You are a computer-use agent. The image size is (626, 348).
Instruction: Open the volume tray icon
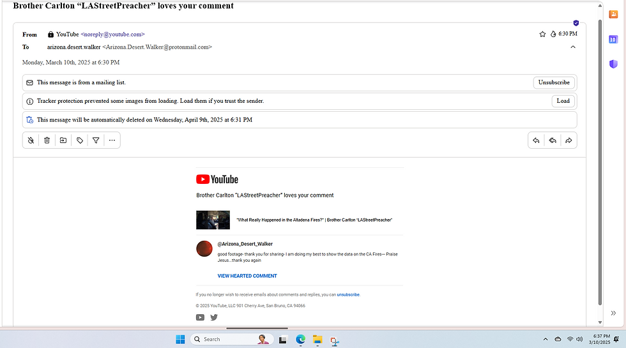[579, 339]
